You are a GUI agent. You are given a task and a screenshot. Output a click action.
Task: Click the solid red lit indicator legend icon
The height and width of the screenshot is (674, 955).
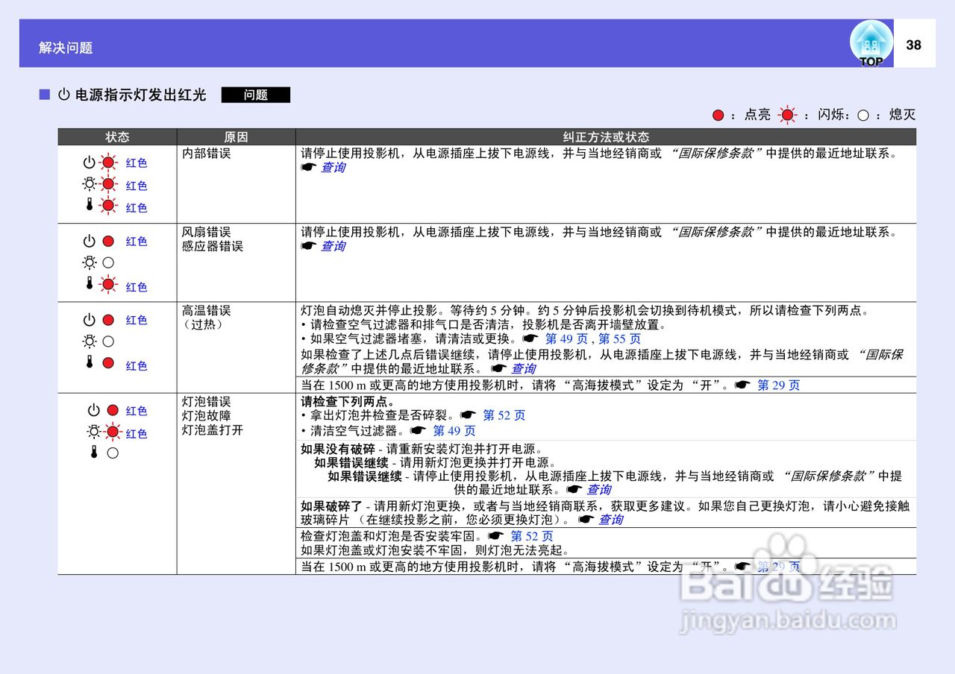click(717, 116)
